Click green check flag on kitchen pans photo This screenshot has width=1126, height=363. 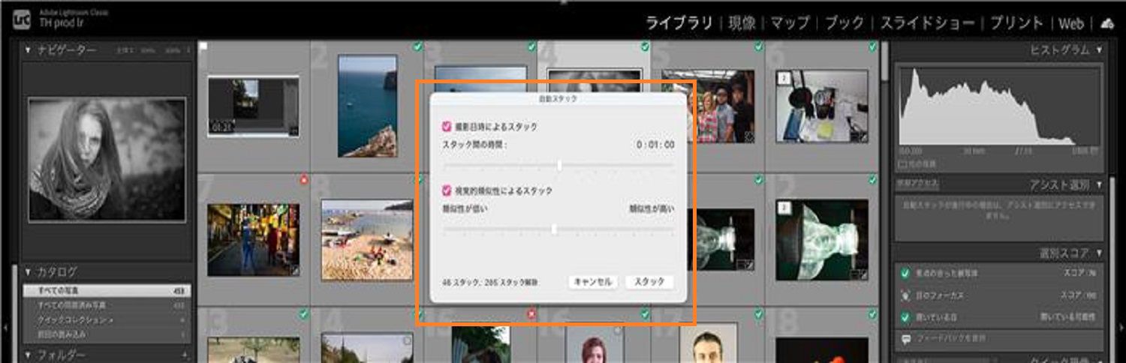click(872, 46)
